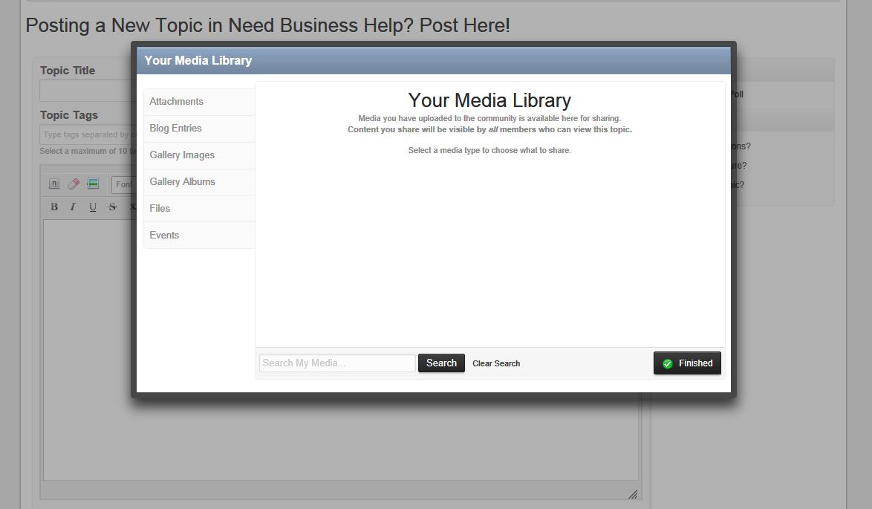Viewport: 872px width, 509px height.
Task: Click the eraser remove-format icon
Action: 74,184
